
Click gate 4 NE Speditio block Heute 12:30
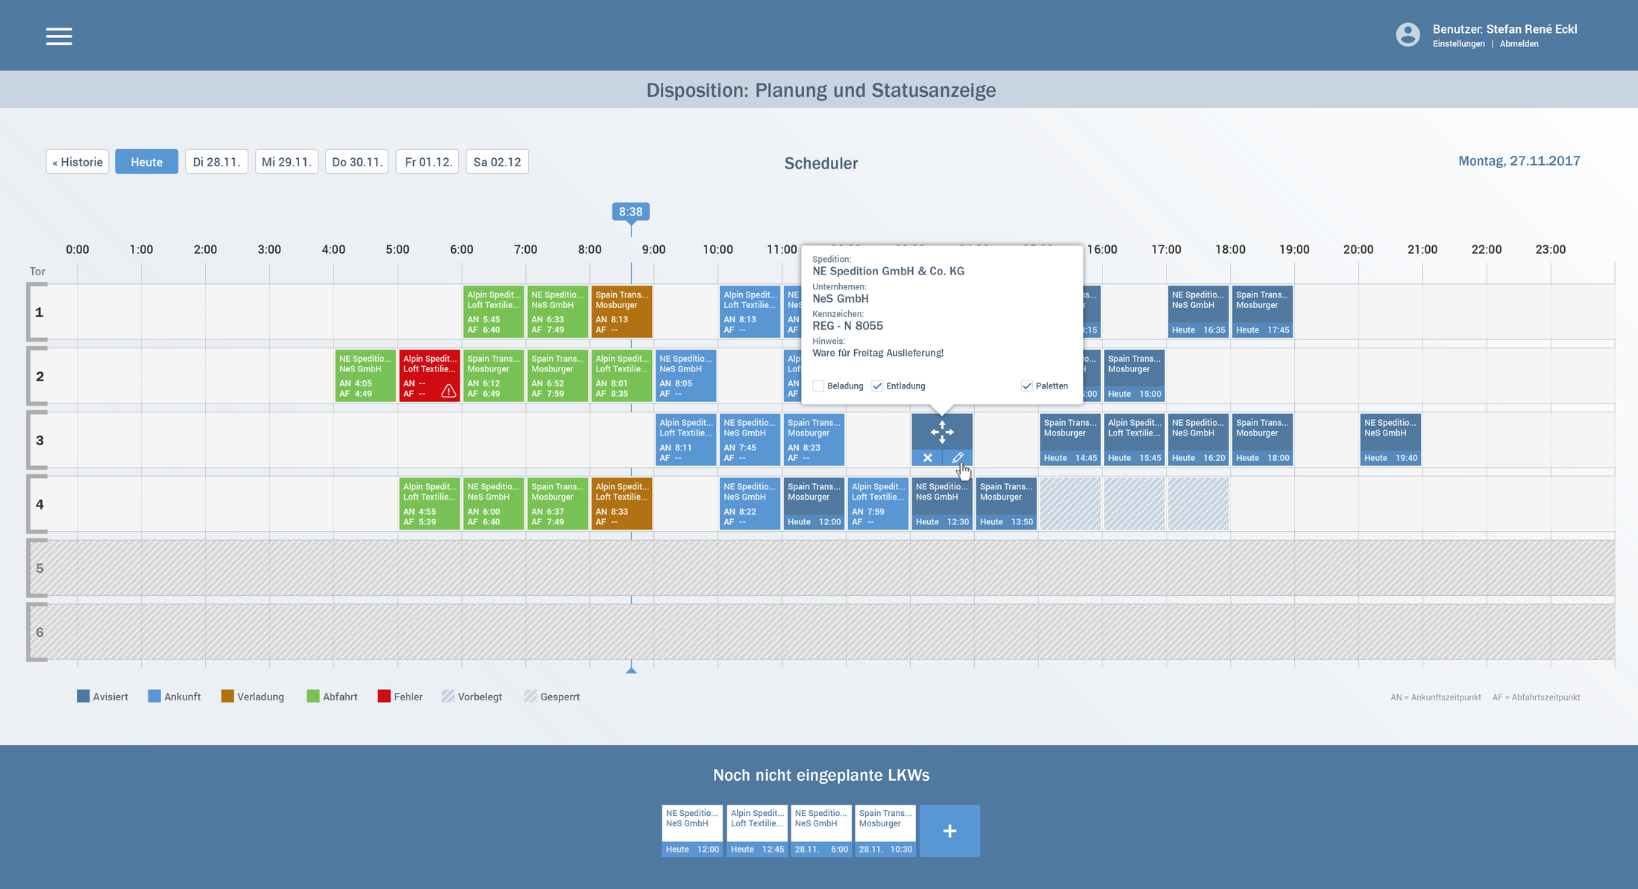[942, 504]
